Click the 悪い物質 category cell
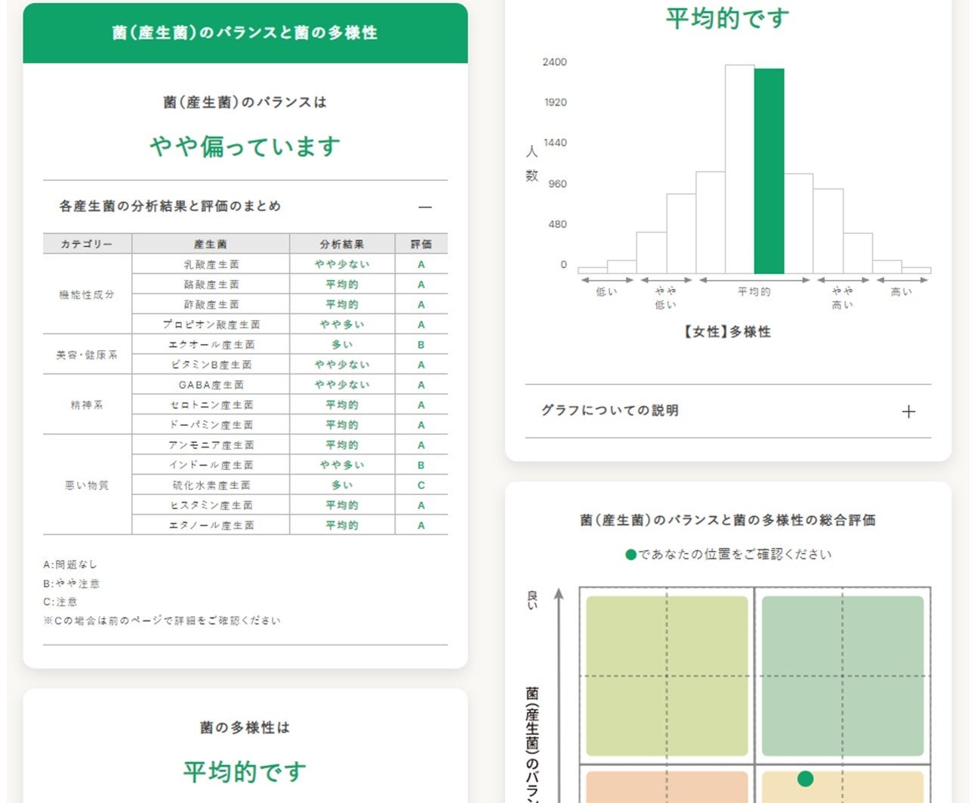This screenshot has width=974, height=803. (x=87, y=485)
